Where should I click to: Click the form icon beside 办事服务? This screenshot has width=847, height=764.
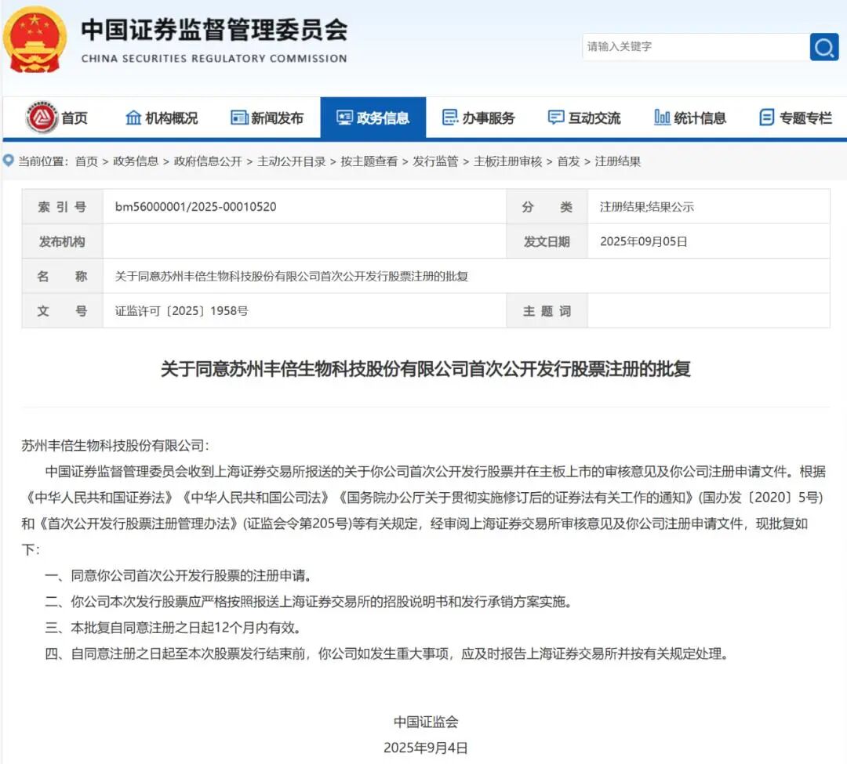coord(450,117)
